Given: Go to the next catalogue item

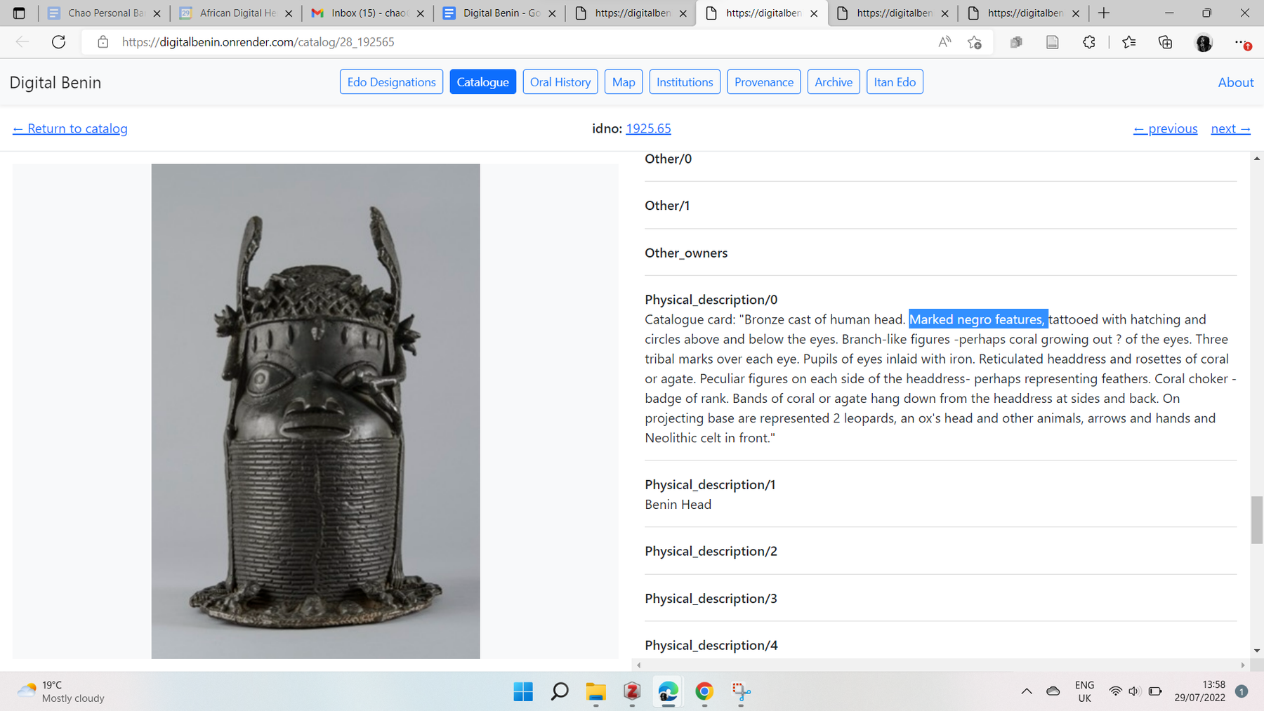Looking at the screenshot, I should tap(1230, 128).
